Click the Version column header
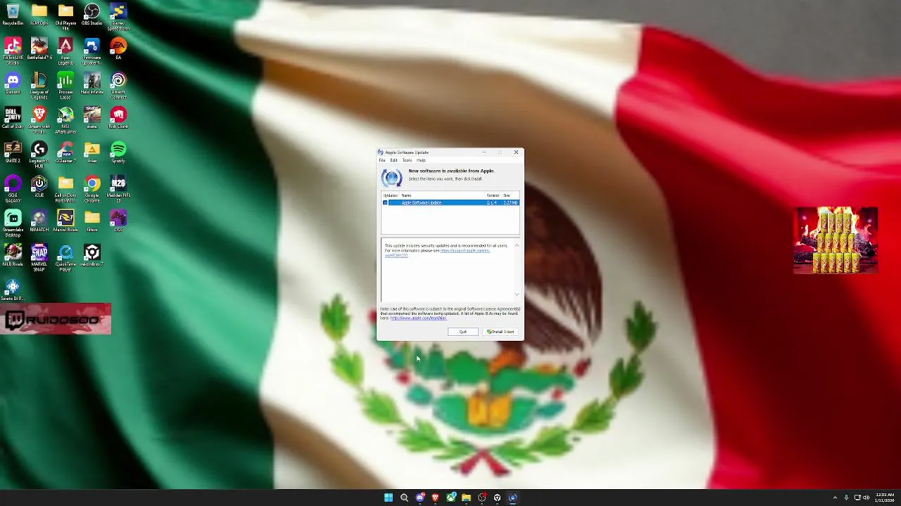 pyautogui.click(x=493, y=195)
